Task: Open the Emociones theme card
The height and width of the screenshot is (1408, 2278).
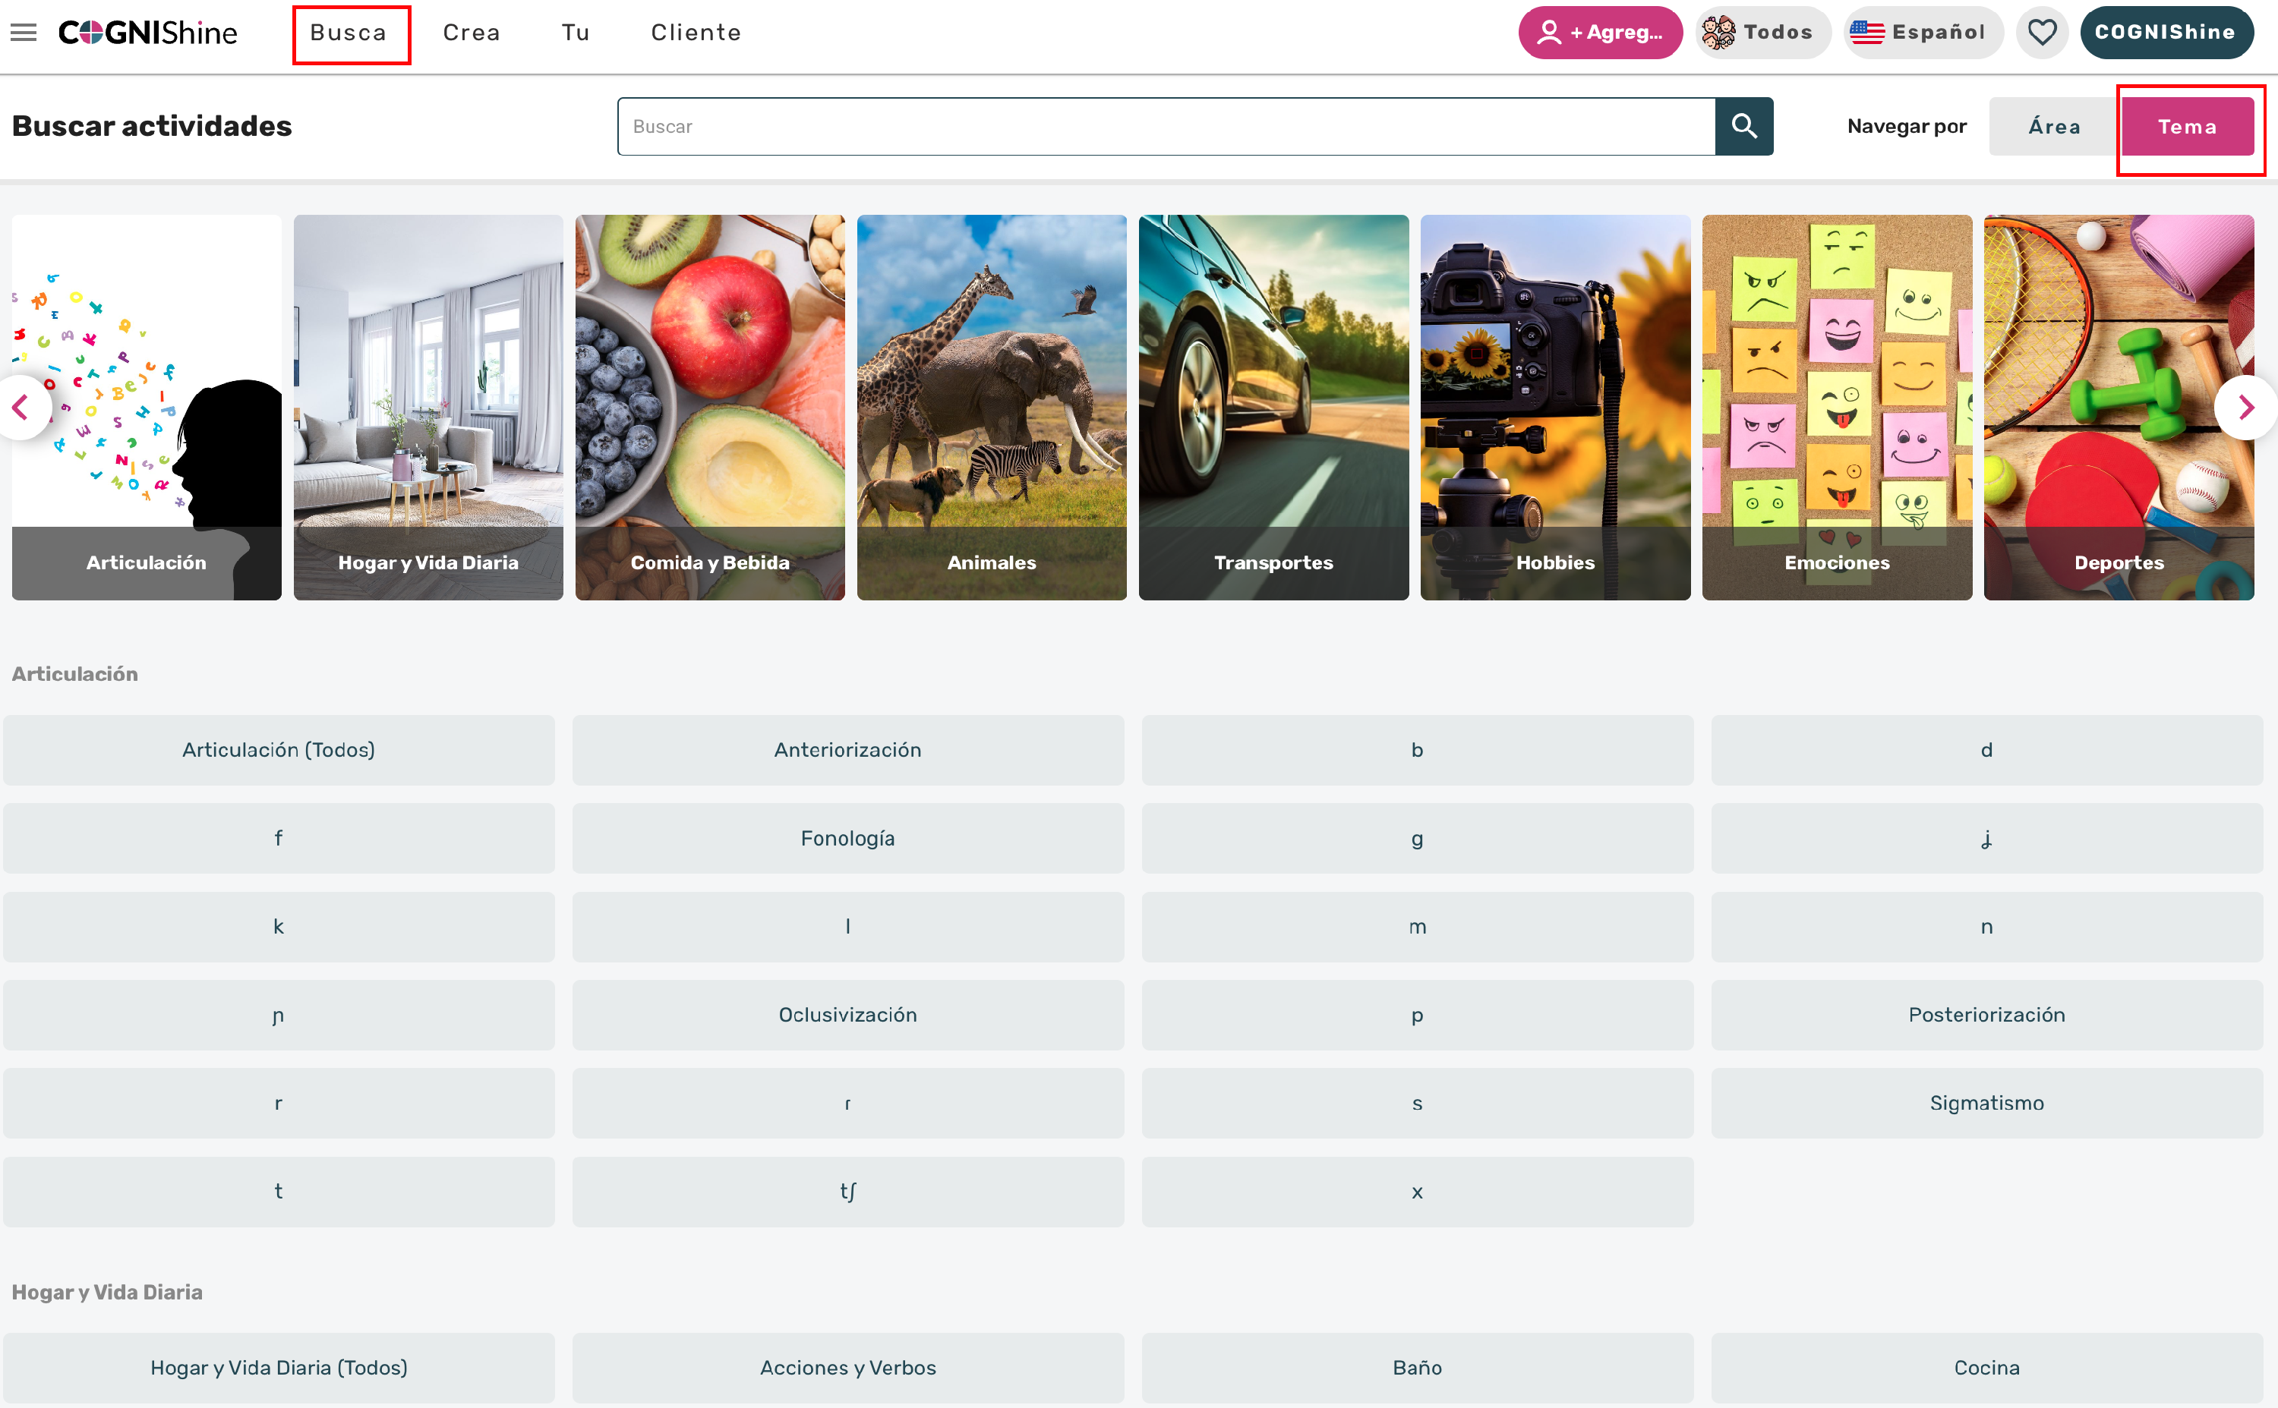Action: click(x=1835, y=407)
